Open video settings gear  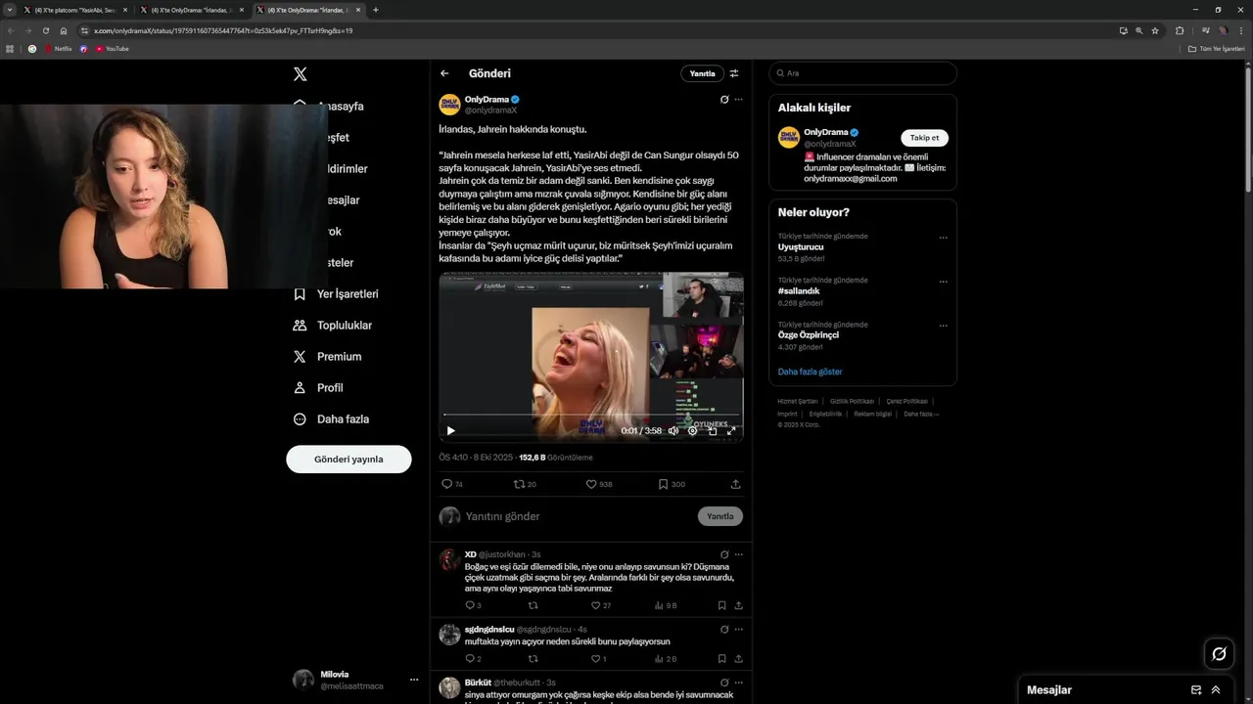[x=693, y=430]
